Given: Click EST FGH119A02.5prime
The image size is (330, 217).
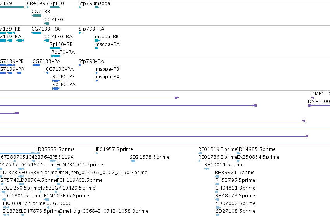Looking at the screenshot, I should coord(80,180).
